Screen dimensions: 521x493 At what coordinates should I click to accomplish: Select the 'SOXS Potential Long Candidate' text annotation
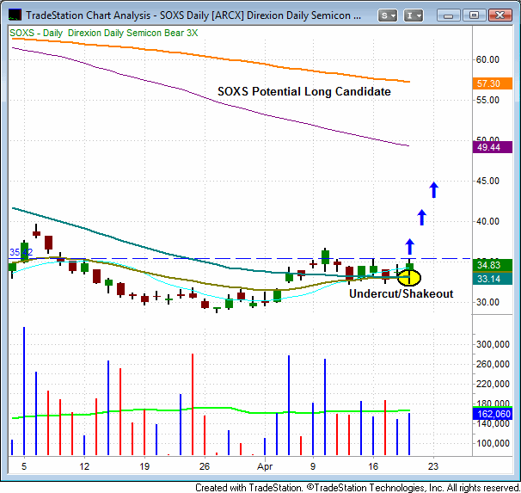click(x=304, y=91)
